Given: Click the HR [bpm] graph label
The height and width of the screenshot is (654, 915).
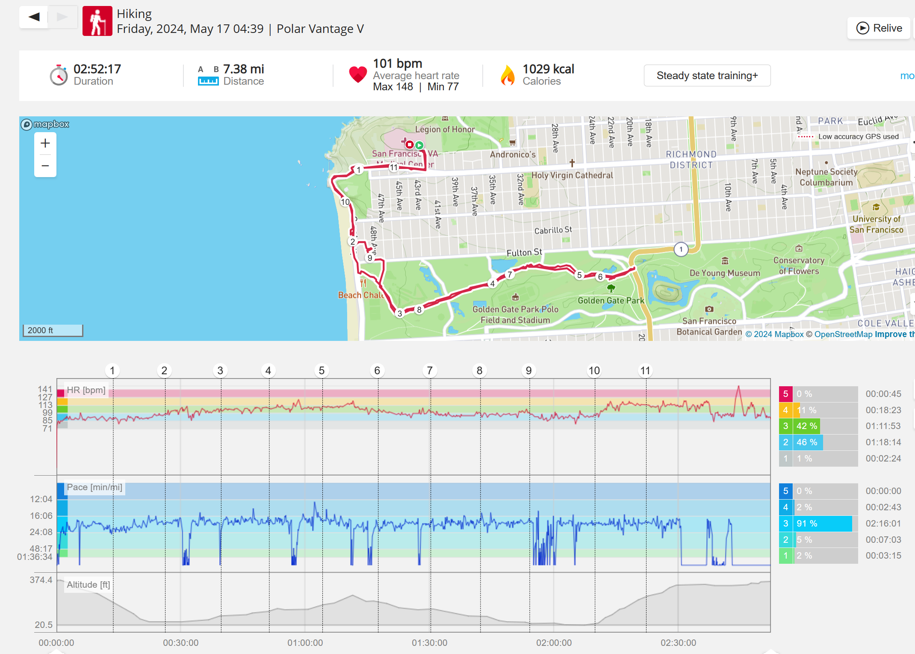Looking at the screenshot, I should click(86, 390).
